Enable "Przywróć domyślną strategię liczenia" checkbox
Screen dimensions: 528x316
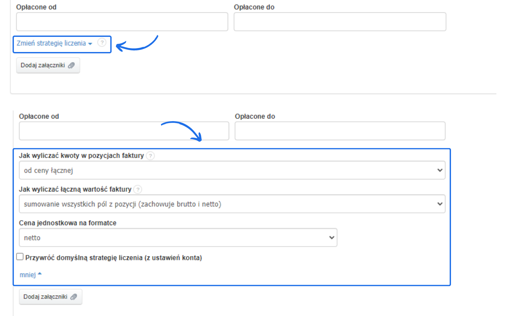point(20,257)
